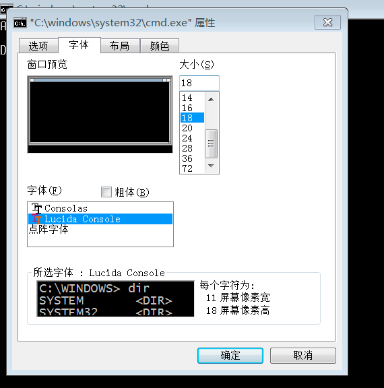384x388 pixels.
Task: Click the cmd icon in the dialog title bar
Action: pyautogui.click(x=20, y=23)
